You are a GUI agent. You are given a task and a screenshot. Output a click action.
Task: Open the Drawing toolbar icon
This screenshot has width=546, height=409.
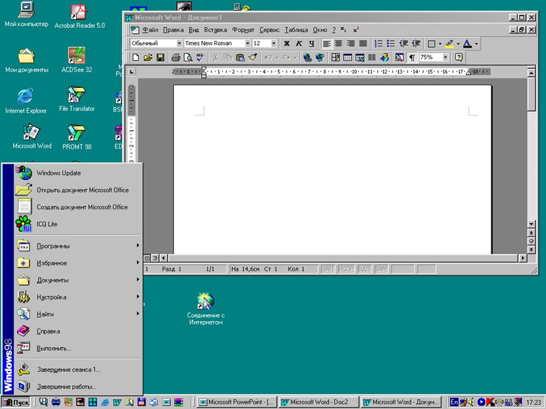pos(384,57)
